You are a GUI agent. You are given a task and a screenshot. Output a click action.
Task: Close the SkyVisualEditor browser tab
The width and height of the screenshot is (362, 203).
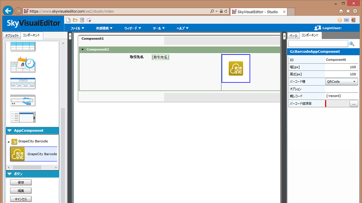284,12
